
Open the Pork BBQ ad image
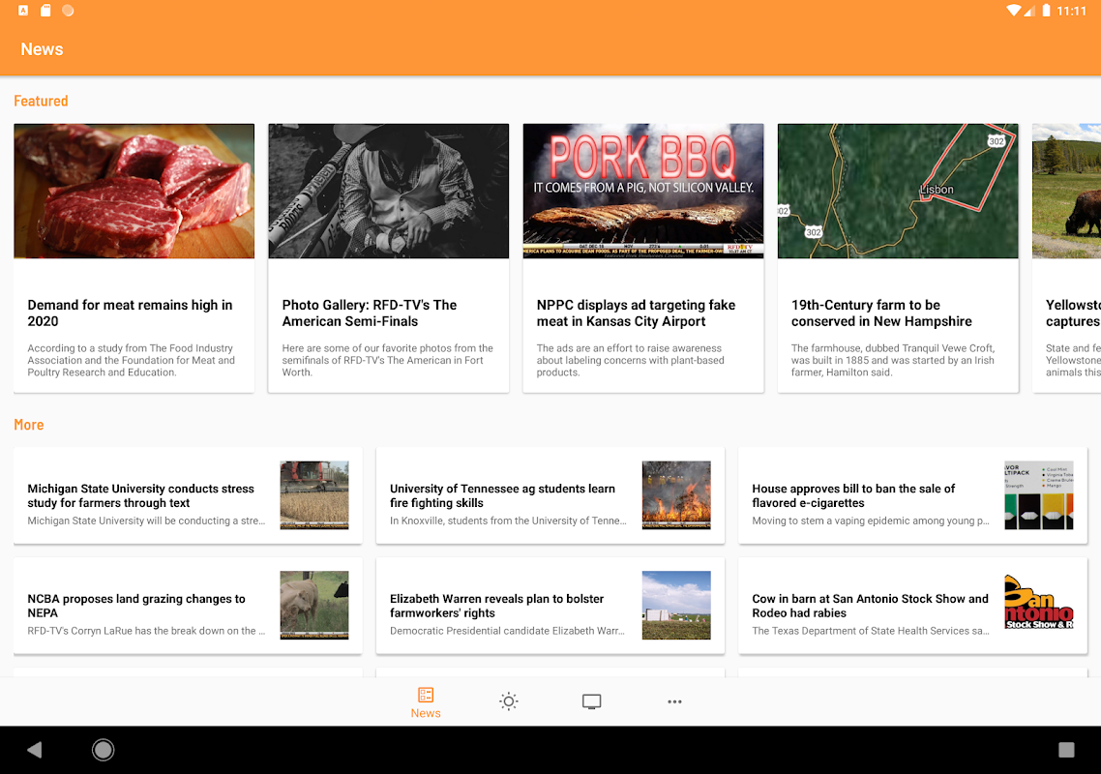(643, 191)
